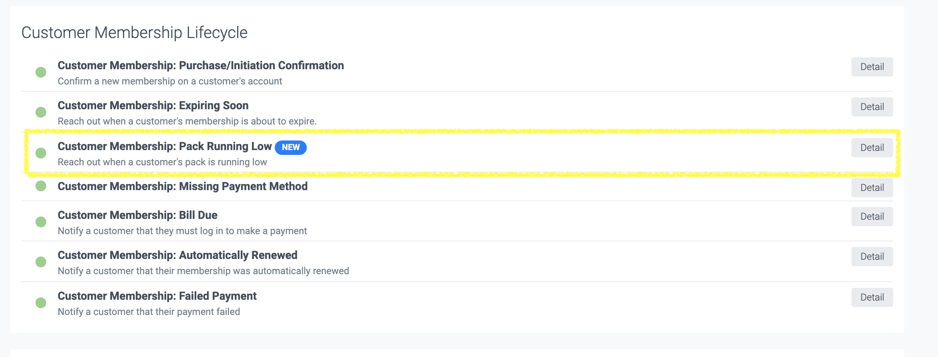Open Detail for Purchase/Initiation Confirmation
Screen dimensions: 938x357
pyautogui.click(x=872, y=67)
